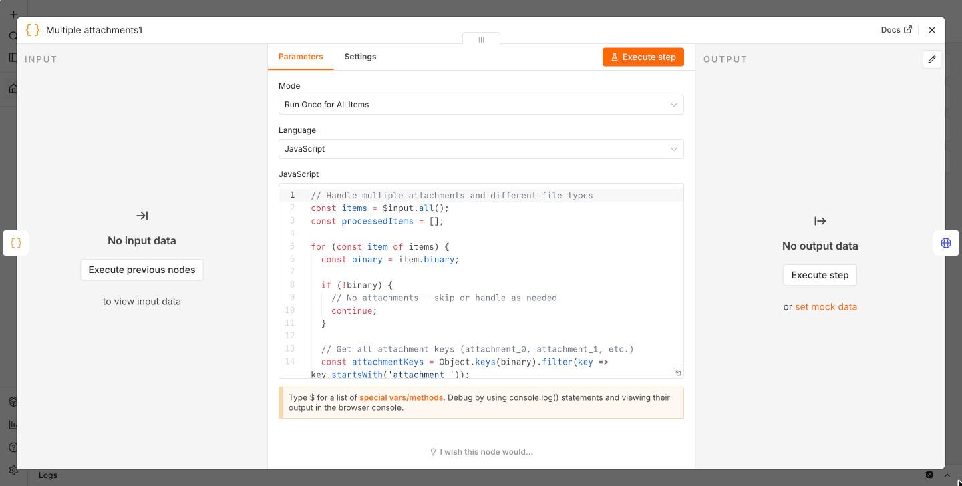Click the 'No input data' text
Image resolution: width=962 pixels, height=486 pixels.
tap(142, 241)
